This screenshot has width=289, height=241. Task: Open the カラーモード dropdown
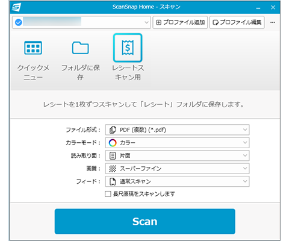(x=178, y=143)
